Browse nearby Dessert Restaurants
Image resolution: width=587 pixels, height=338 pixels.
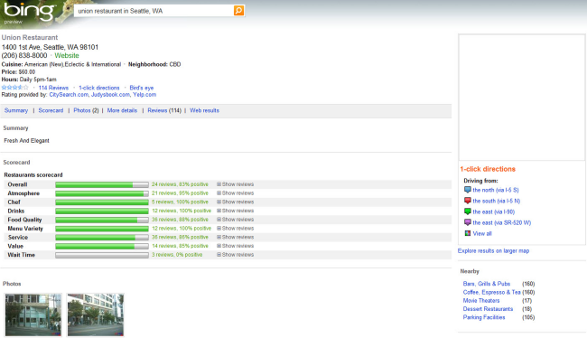(x=488, y=309)
